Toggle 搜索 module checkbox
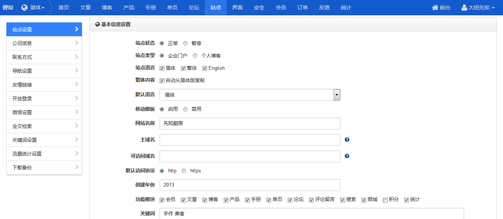The image size is (503, 219). tap(342, 200)
